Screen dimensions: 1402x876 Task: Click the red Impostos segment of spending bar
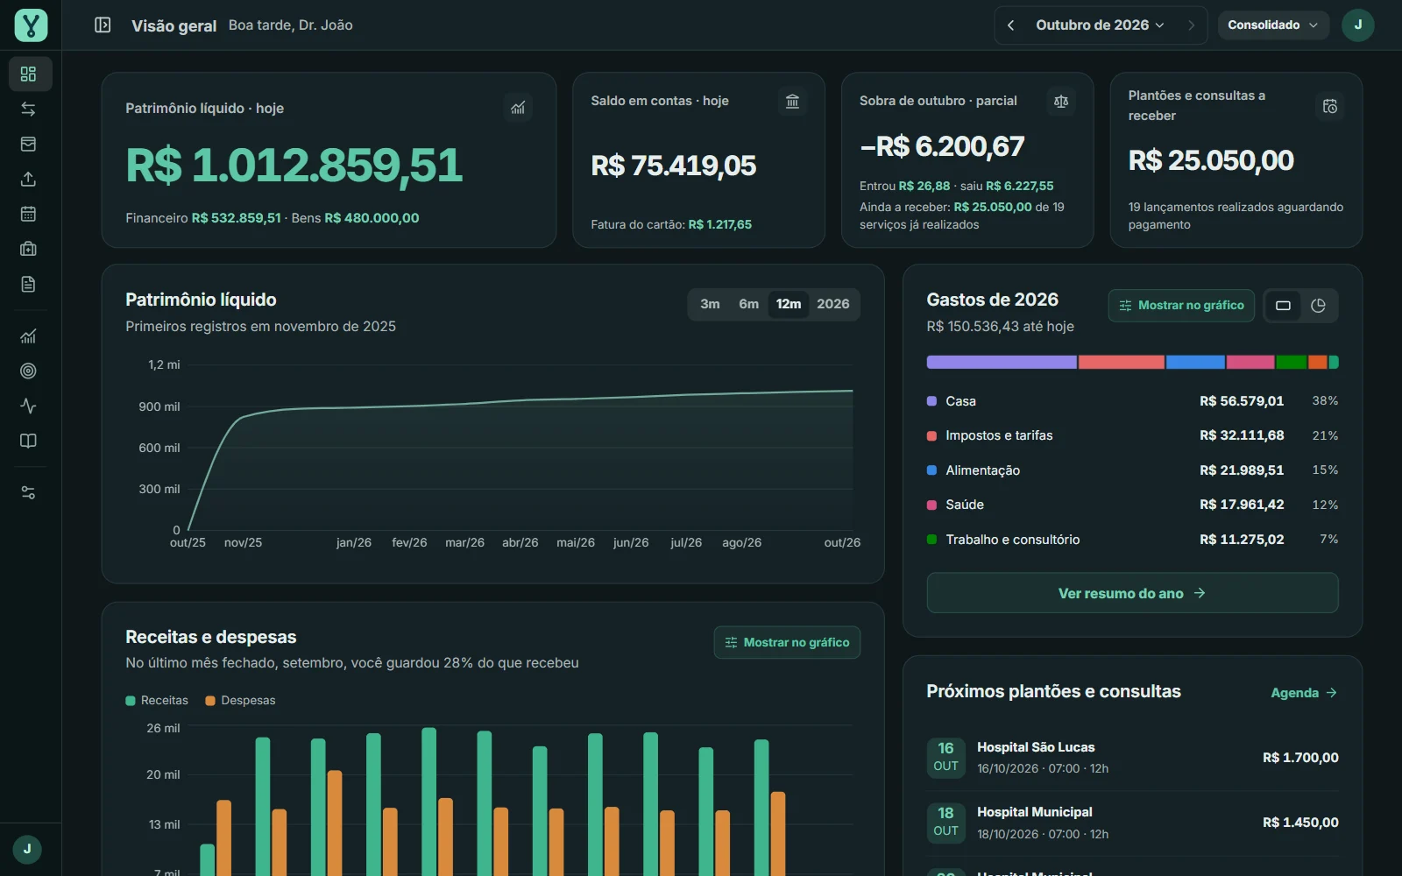1122,362
